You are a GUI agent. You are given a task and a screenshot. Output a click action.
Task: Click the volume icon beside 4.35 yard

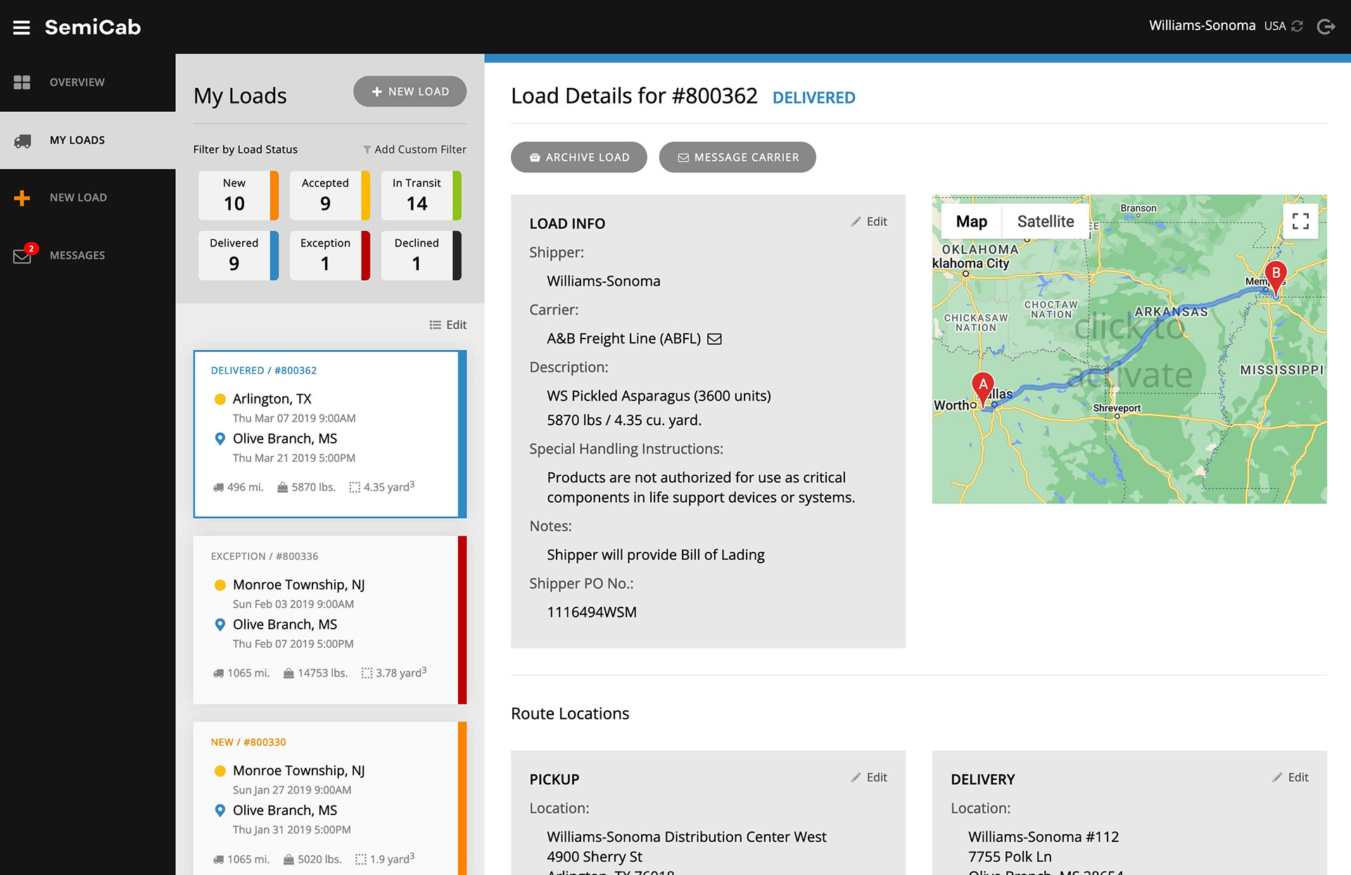click(355, 487)
